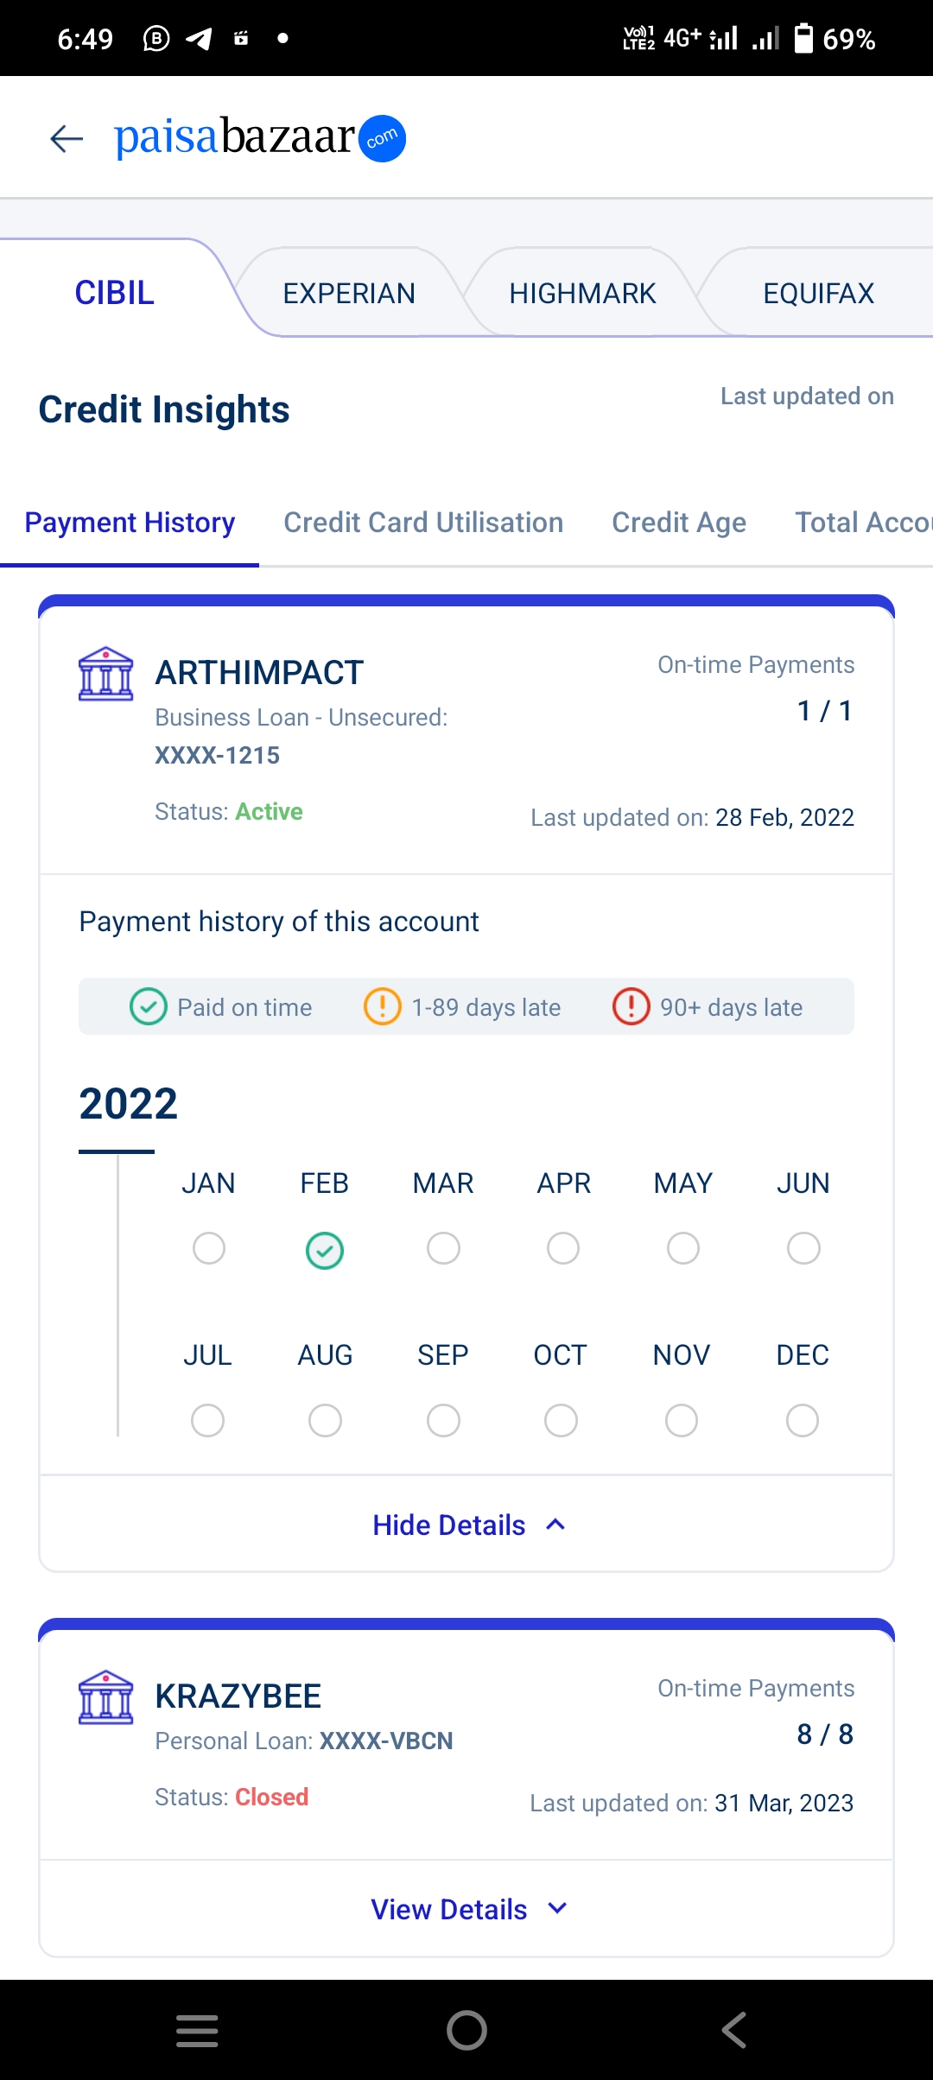Open the Credit Card Utilisation section

(423, 523)
